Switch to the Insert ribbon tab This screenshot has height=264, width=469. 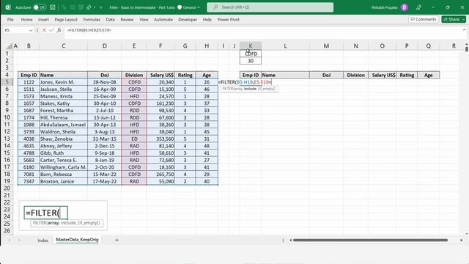(x=43, y=20)
